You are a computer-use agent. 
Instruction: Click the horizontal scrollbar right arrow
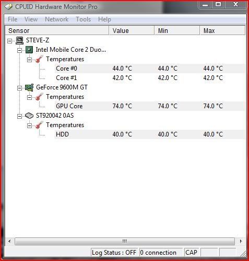(x=241, y=241)
